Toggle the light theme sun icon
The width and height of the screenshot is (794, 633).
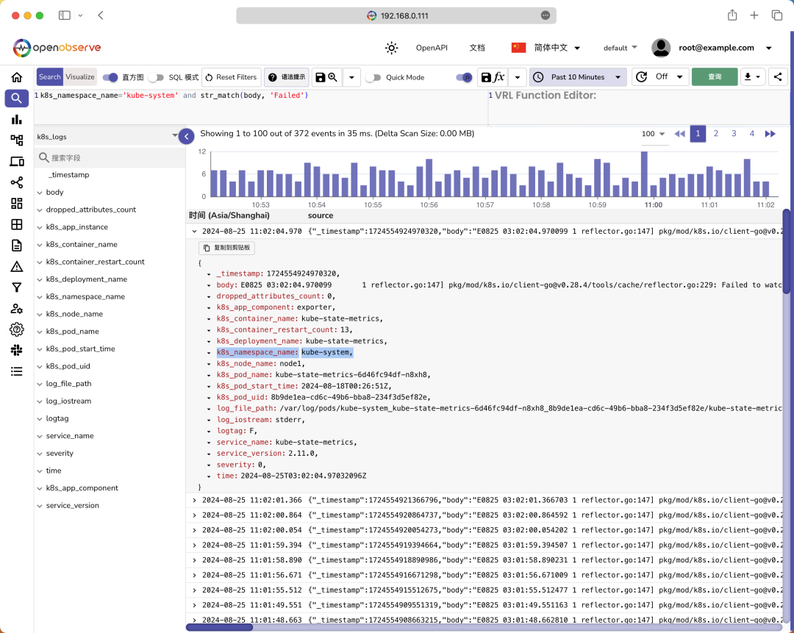[x=391, y=48]
